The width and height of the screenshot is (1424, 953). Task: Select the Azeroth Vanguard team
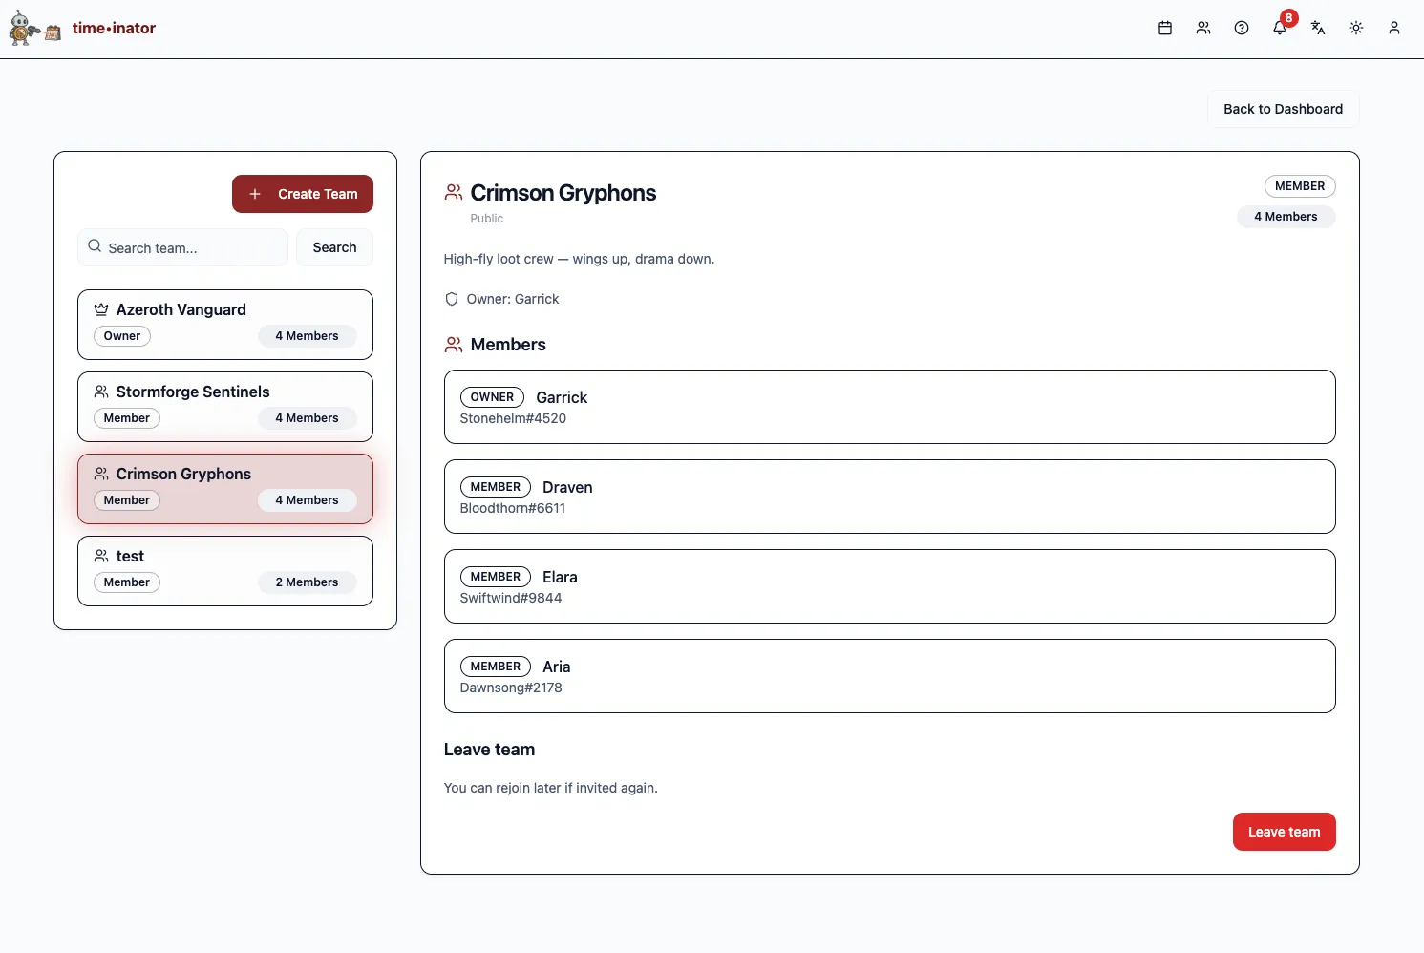tap(224, 324)
